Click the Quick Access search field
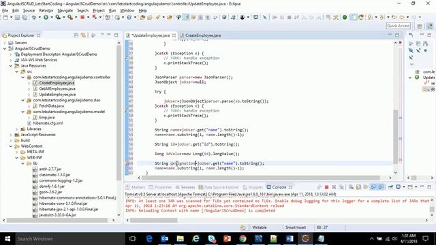The image size is (436, 245). [x=399, y=26]
